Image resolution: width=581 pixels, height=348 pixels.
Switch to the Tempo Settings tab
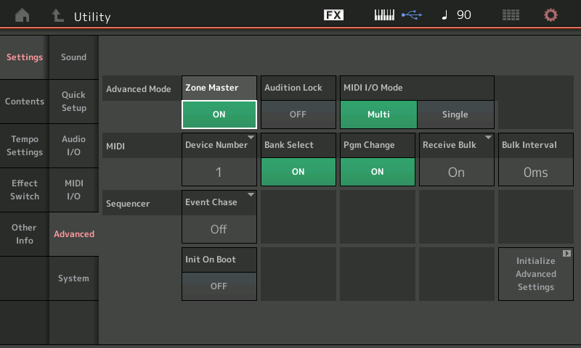click(25, 146)
